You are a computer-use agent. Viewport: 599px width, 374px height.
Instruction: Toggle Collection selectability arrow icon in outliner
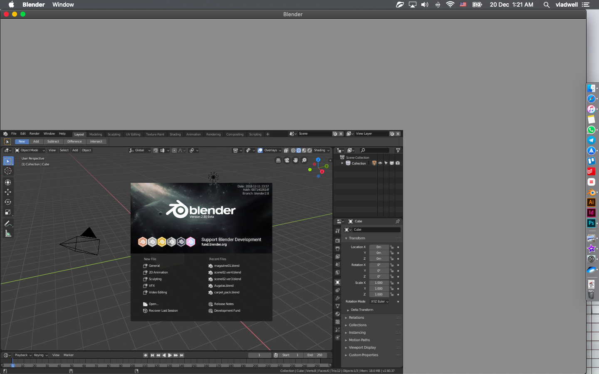[386, 163]
